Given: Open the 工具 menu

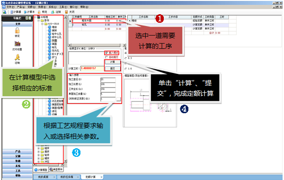Looking at the screenshot, I should click(x=63, y=7).
